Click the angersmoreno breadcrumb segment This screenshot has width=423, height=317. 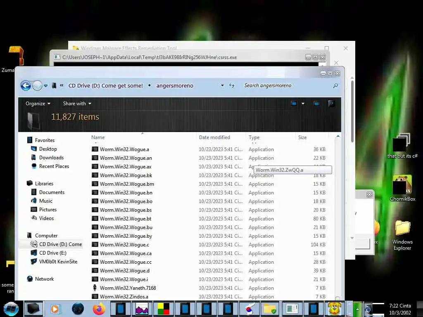point(175,85)
